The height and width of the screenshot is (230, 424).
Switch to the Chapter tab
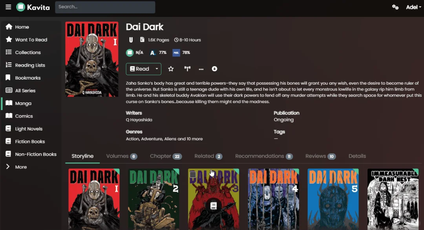(x=166, y=156)
